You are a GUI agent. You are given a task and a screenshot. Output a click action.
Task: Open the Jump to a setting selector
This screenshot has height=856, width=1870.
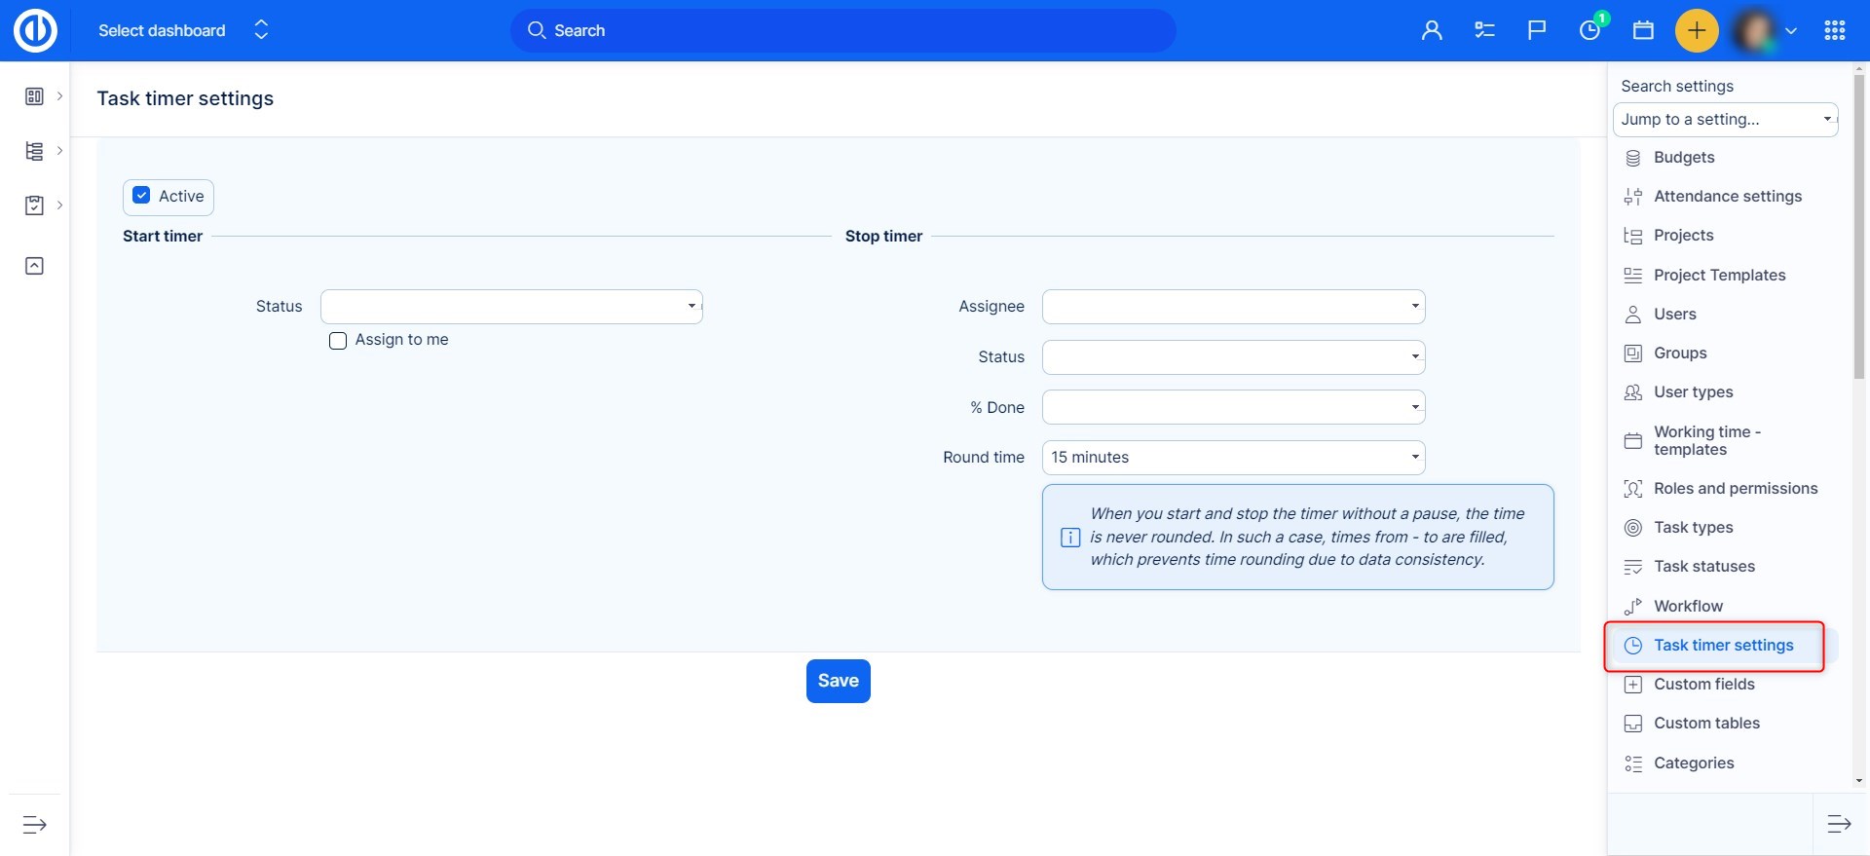1725,120
